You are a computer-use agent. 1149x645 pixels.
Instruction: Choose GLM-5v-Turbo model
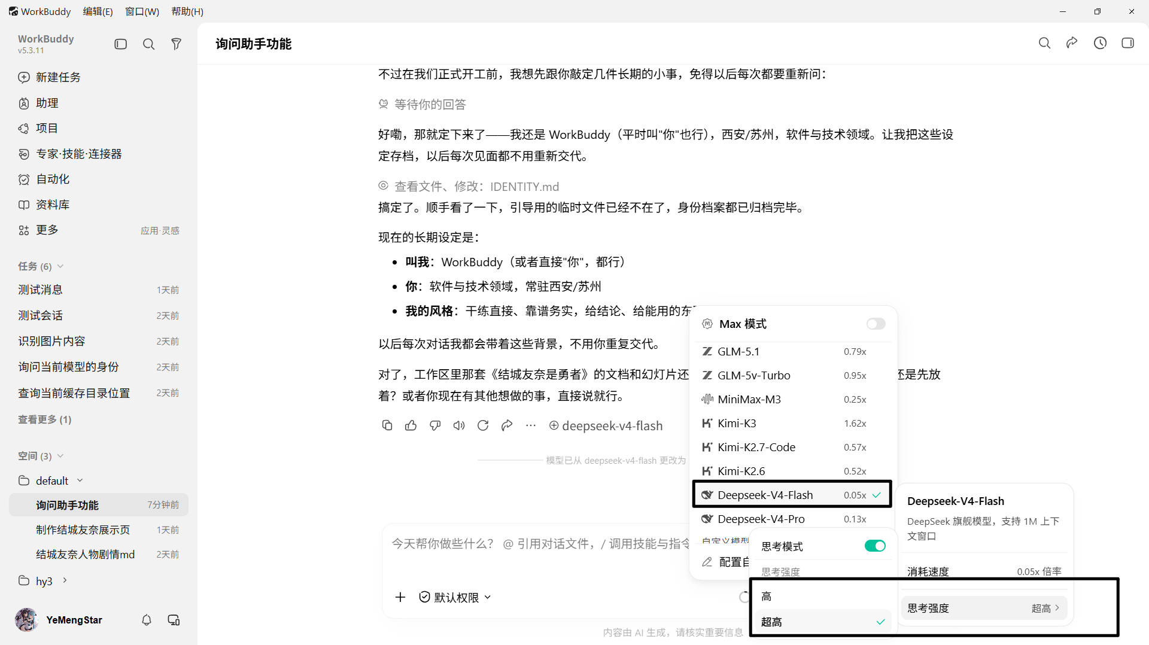click(793, 375)
